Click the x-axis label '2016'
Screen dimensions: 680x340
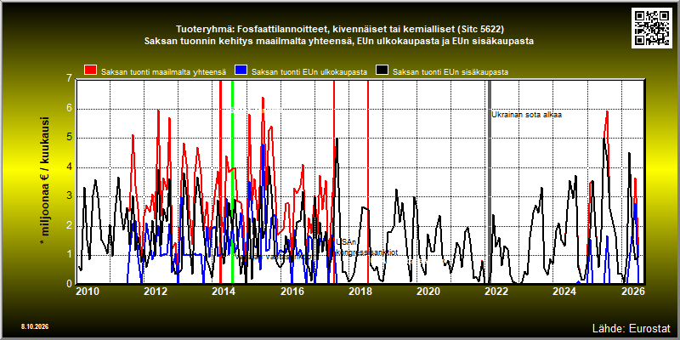(292, 291)
